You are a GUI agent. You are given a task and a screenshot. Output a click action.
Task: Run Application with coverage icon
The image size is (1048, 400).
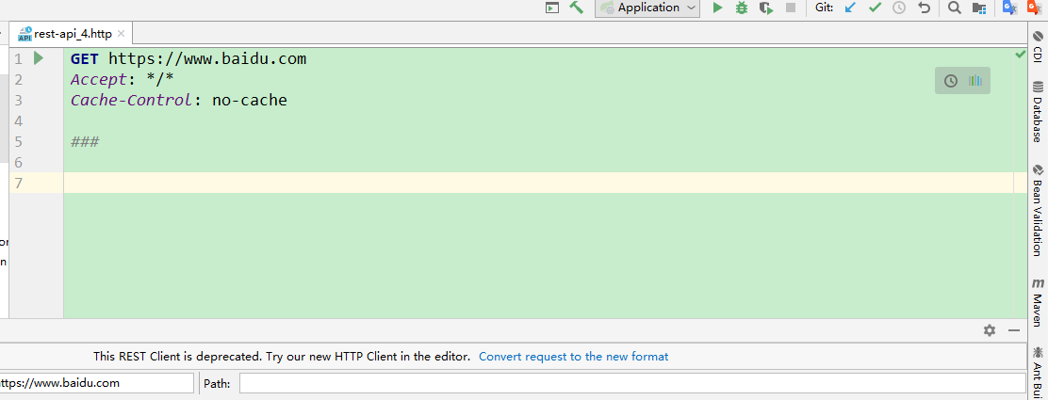[766, 8]
